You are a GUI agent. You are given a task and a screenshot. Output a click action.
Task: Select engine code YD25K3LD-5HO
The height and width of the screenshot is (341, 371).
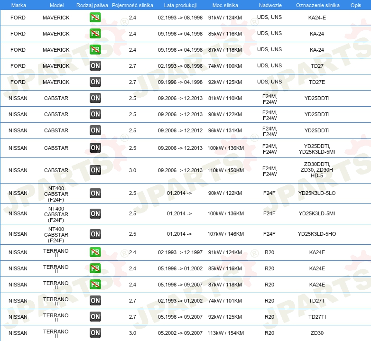317,234
